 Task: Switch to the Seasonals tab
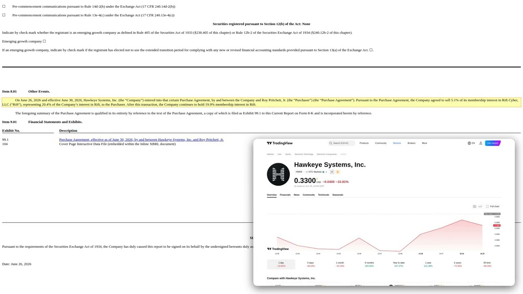[x=337, y=195]
